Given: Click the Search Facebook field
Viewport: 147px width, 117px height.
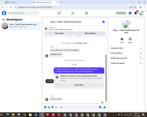Looking at the screenshot, I should click(x=24, y=13).
